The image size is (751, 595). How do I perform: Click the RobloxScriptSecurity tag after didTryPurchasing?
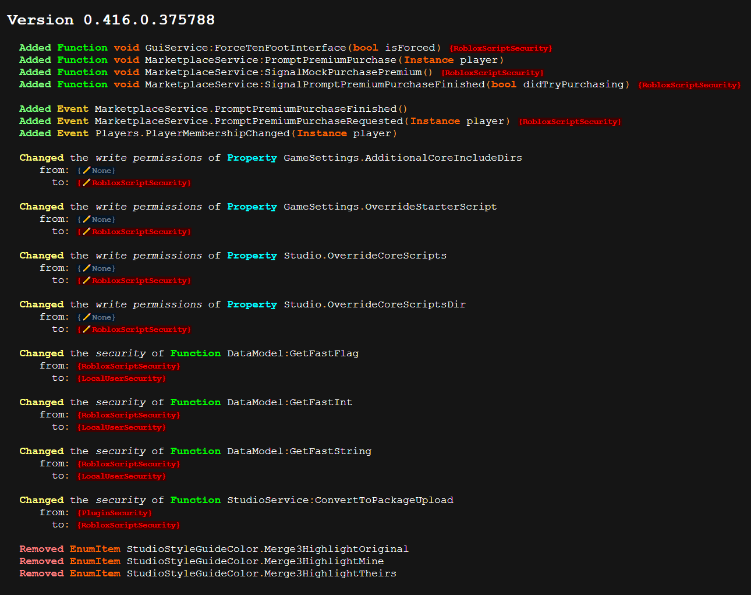click(689, 85)
